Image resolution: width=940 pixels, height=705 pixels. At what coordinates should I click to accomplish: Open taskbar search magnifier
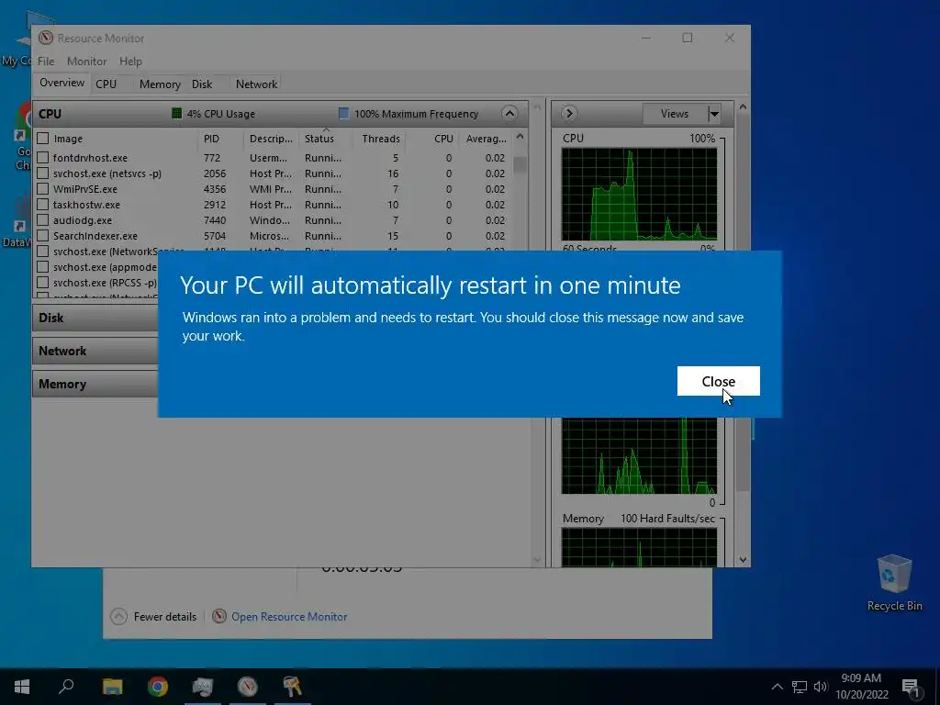pos(66,687)
